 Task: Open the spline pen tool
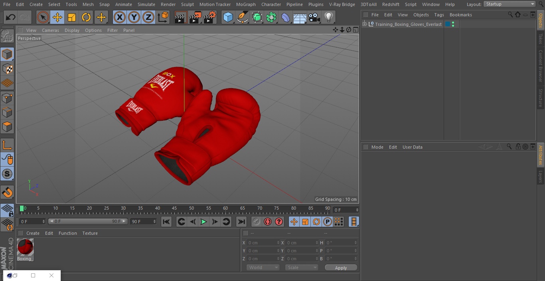pyautogui.click(x=242, y=17)
